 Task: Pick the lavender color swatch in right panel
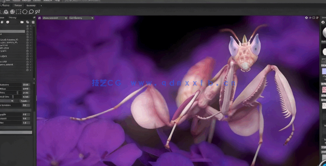tap(324, 71)
